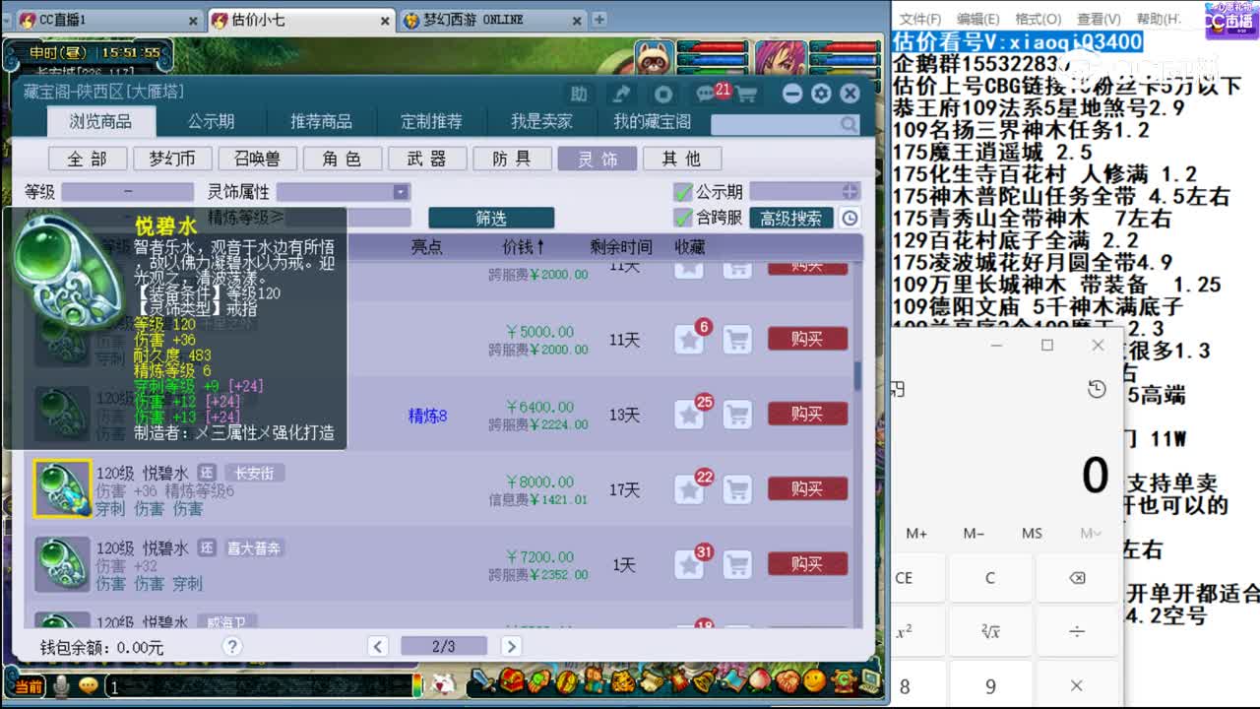Select the 120级 悦碧水 长安街 item thumbnail

[62, 489]
